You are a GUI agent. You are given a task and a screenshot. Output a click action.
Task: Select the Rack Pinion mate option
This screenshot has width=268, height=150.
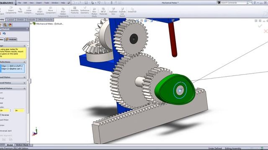4,120
